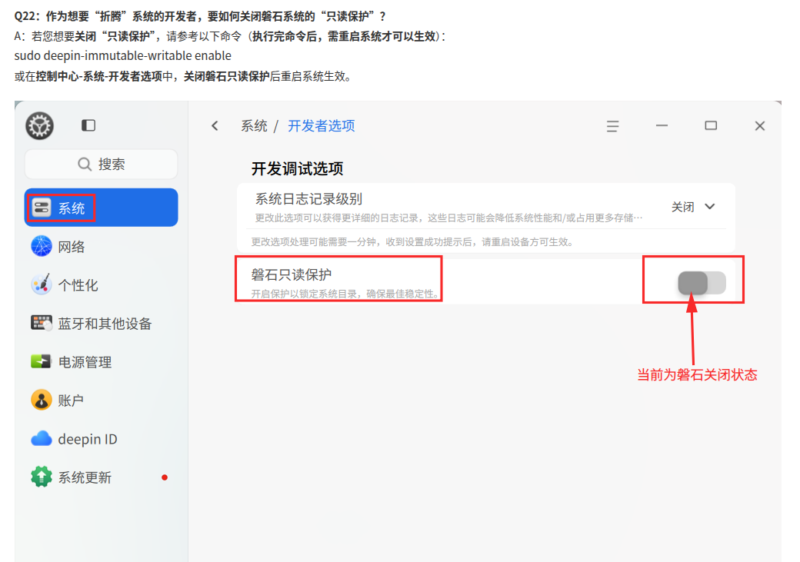Maximize the Control Center window
The height and width of the screenshot is (562, 800).
pyautogui.click(x=711, y=125)
